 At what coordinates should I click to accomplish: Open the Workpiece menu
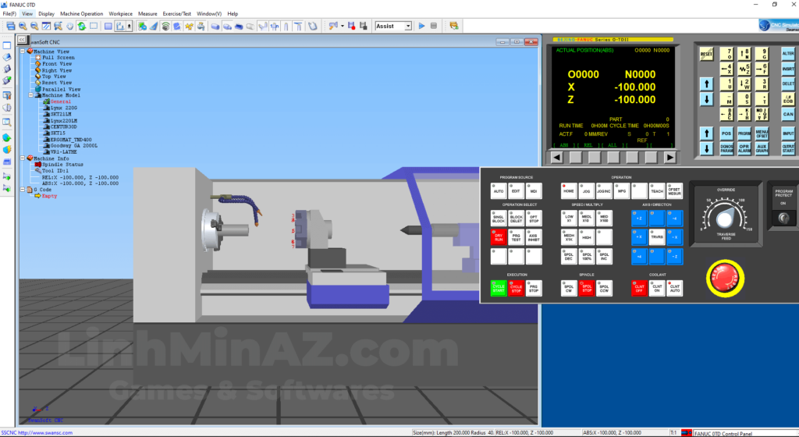pos(120,14)
